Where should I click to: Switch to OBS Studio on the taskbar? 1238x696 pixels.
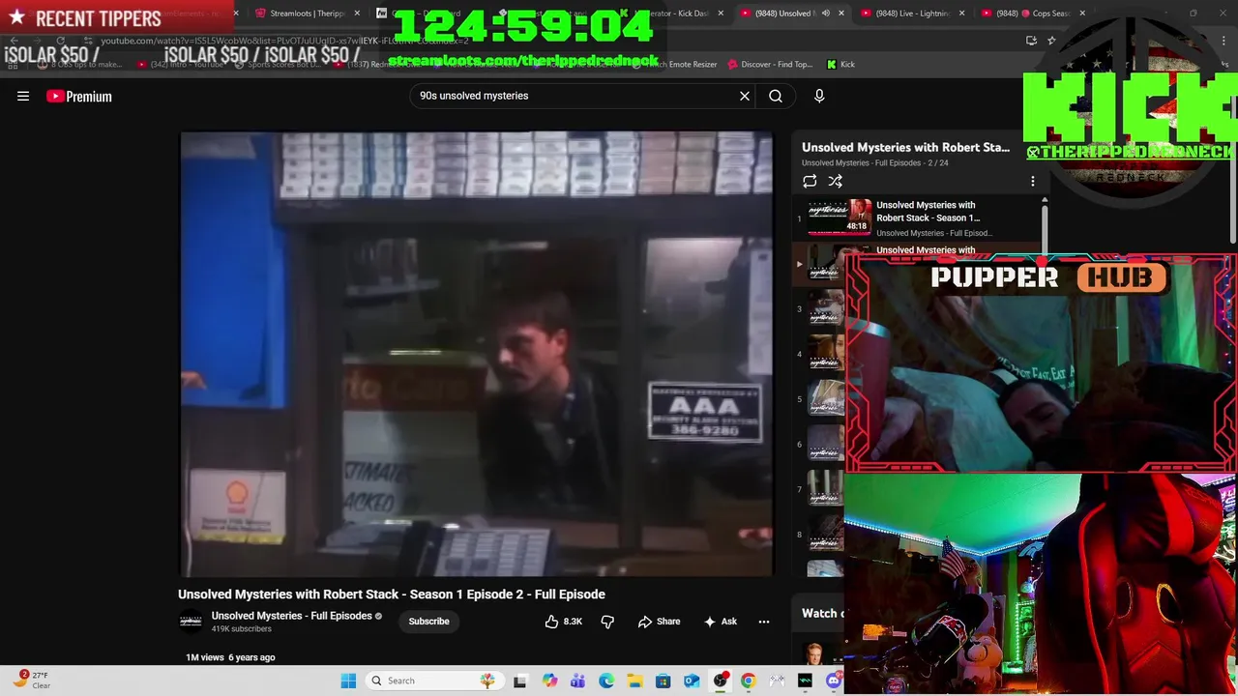[720, 681]
